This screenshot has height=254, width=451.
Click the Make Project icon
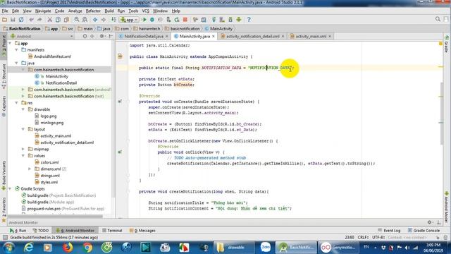(x=114, y=20)
